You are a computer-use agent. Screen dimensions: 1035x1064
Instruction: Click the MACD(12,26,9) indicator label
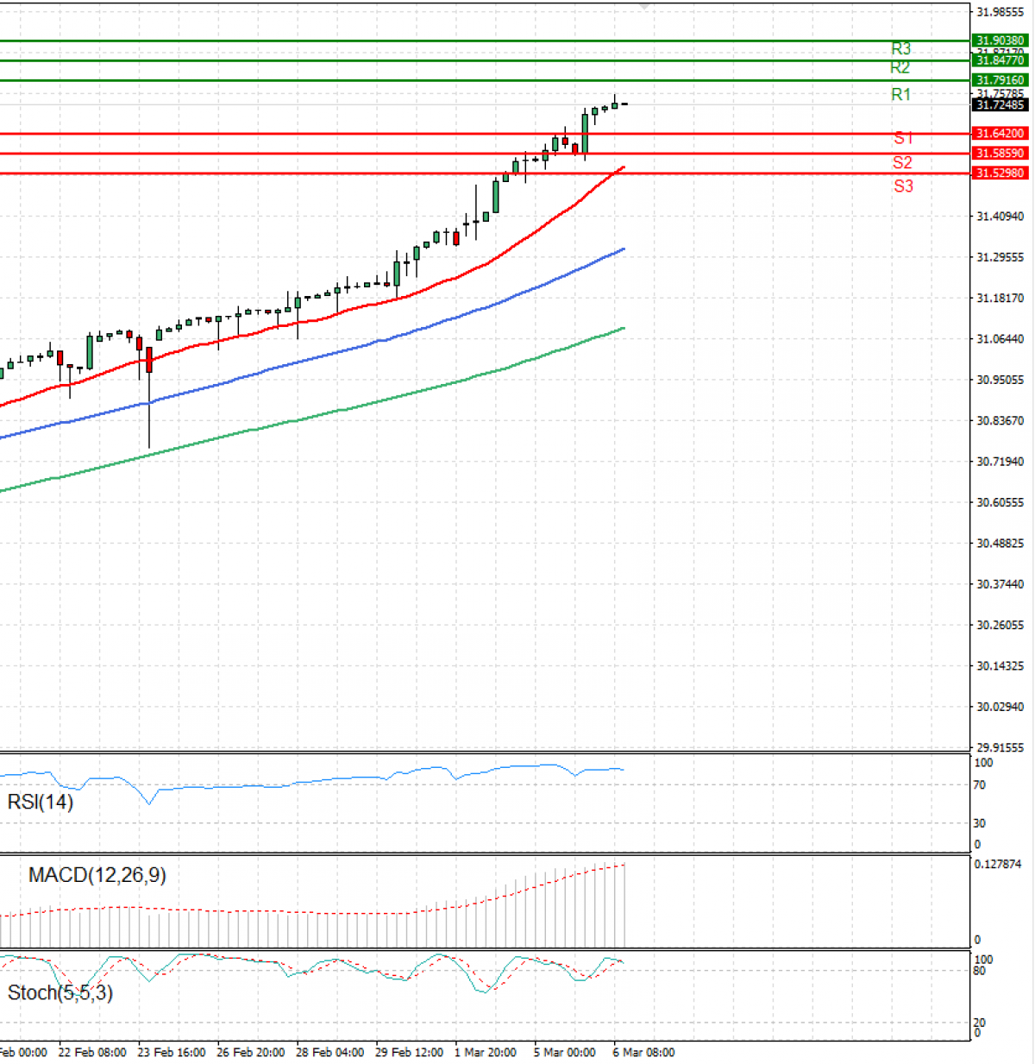click(x=97, y=875)
